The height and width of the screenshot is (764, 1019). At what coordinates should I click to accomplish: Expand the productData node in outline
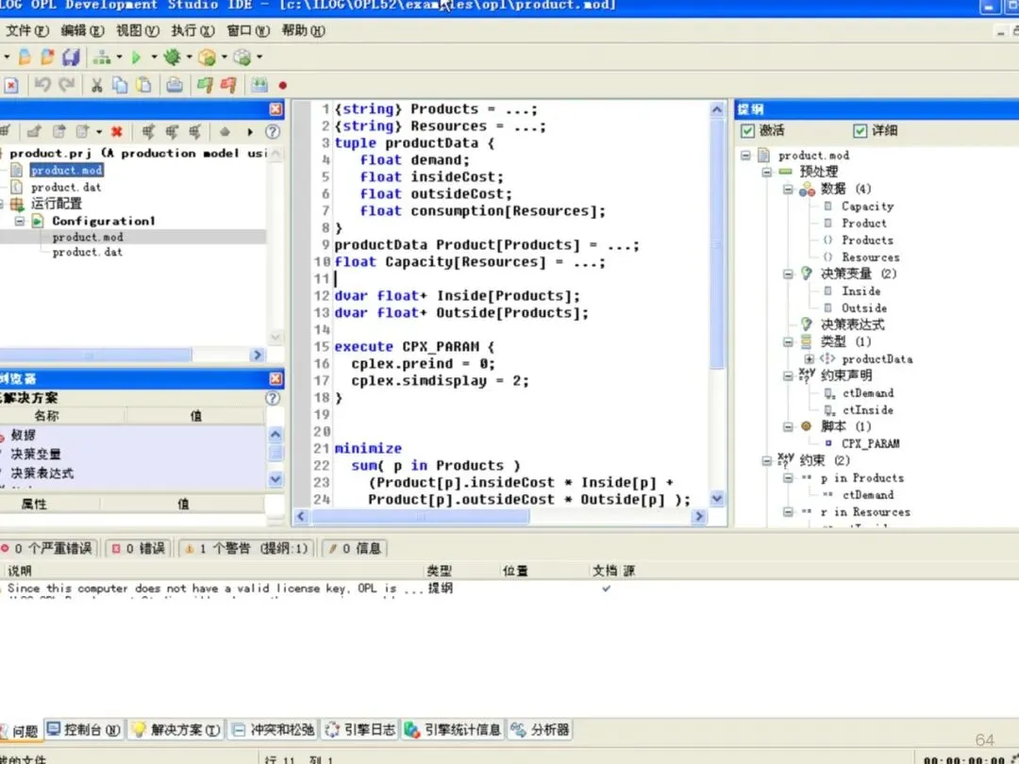(x=809, y=359)
